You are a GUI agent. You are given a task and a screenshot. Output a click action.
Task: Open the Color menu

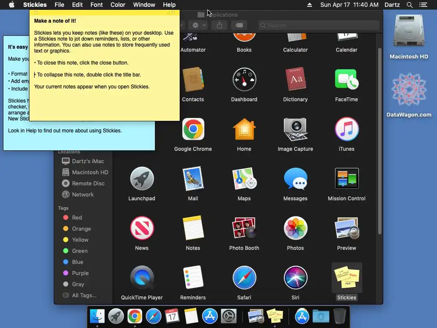click(118, 5)
